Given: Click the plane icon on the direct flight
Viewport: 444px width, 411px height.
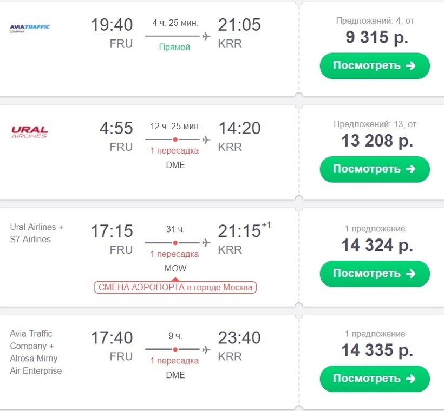Looking at the screenshot, I should (x=206, y=36).
